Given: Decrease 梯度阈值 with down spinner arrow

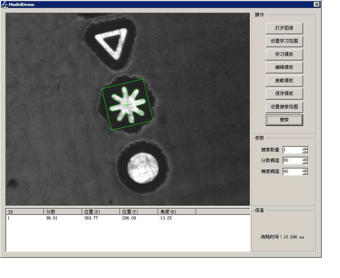Looking at the screenshot, I should click(305, 173).
